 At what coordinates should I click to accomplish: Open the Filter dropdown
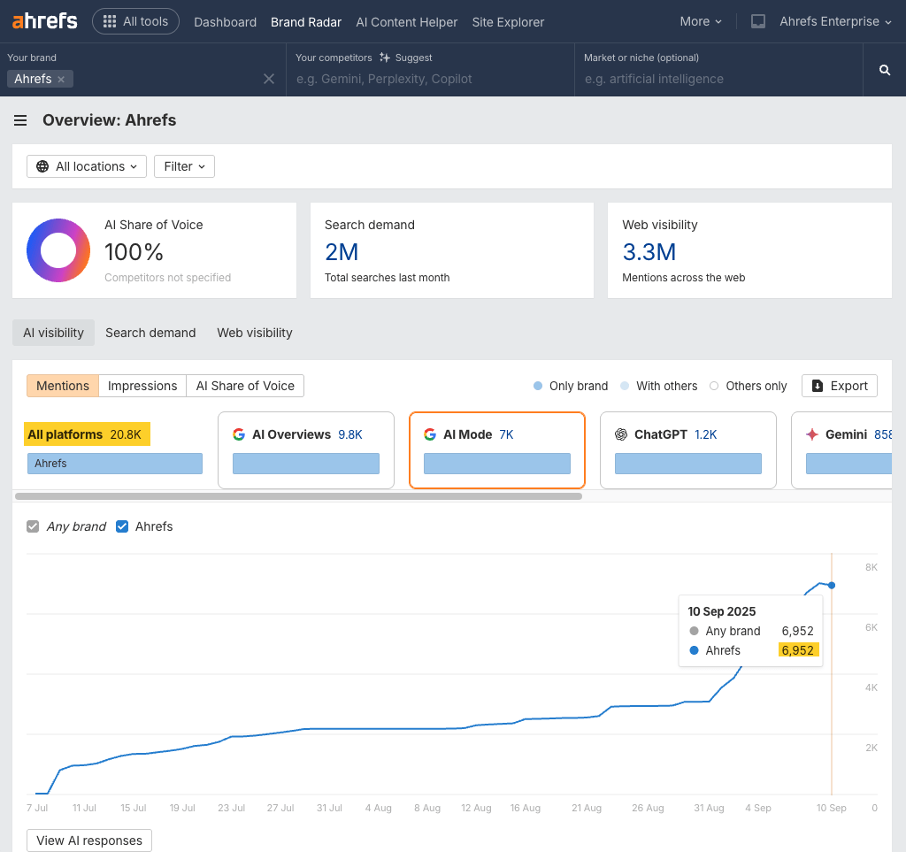click(184, 166)
